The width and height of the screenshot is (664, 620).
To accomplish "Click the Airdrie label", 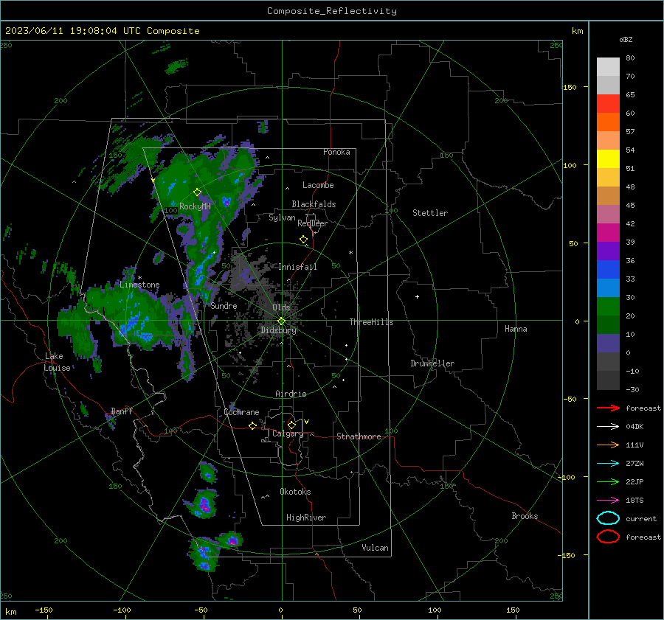I will 291,394.
